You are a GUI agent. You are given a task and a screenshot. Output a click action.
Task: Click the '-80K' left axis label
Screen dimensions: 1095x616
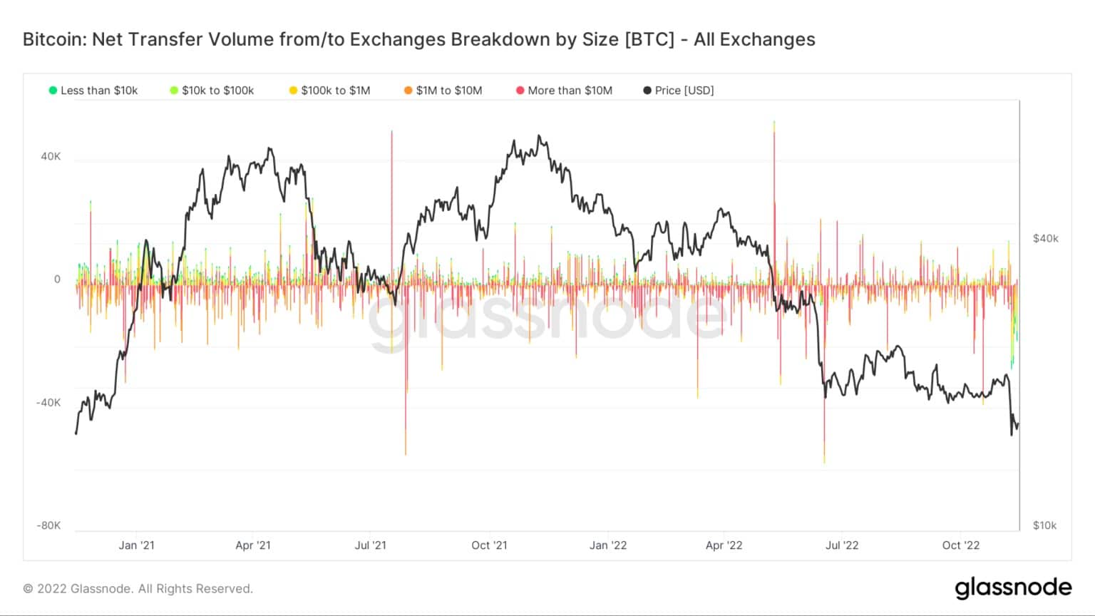coord(49,525)
